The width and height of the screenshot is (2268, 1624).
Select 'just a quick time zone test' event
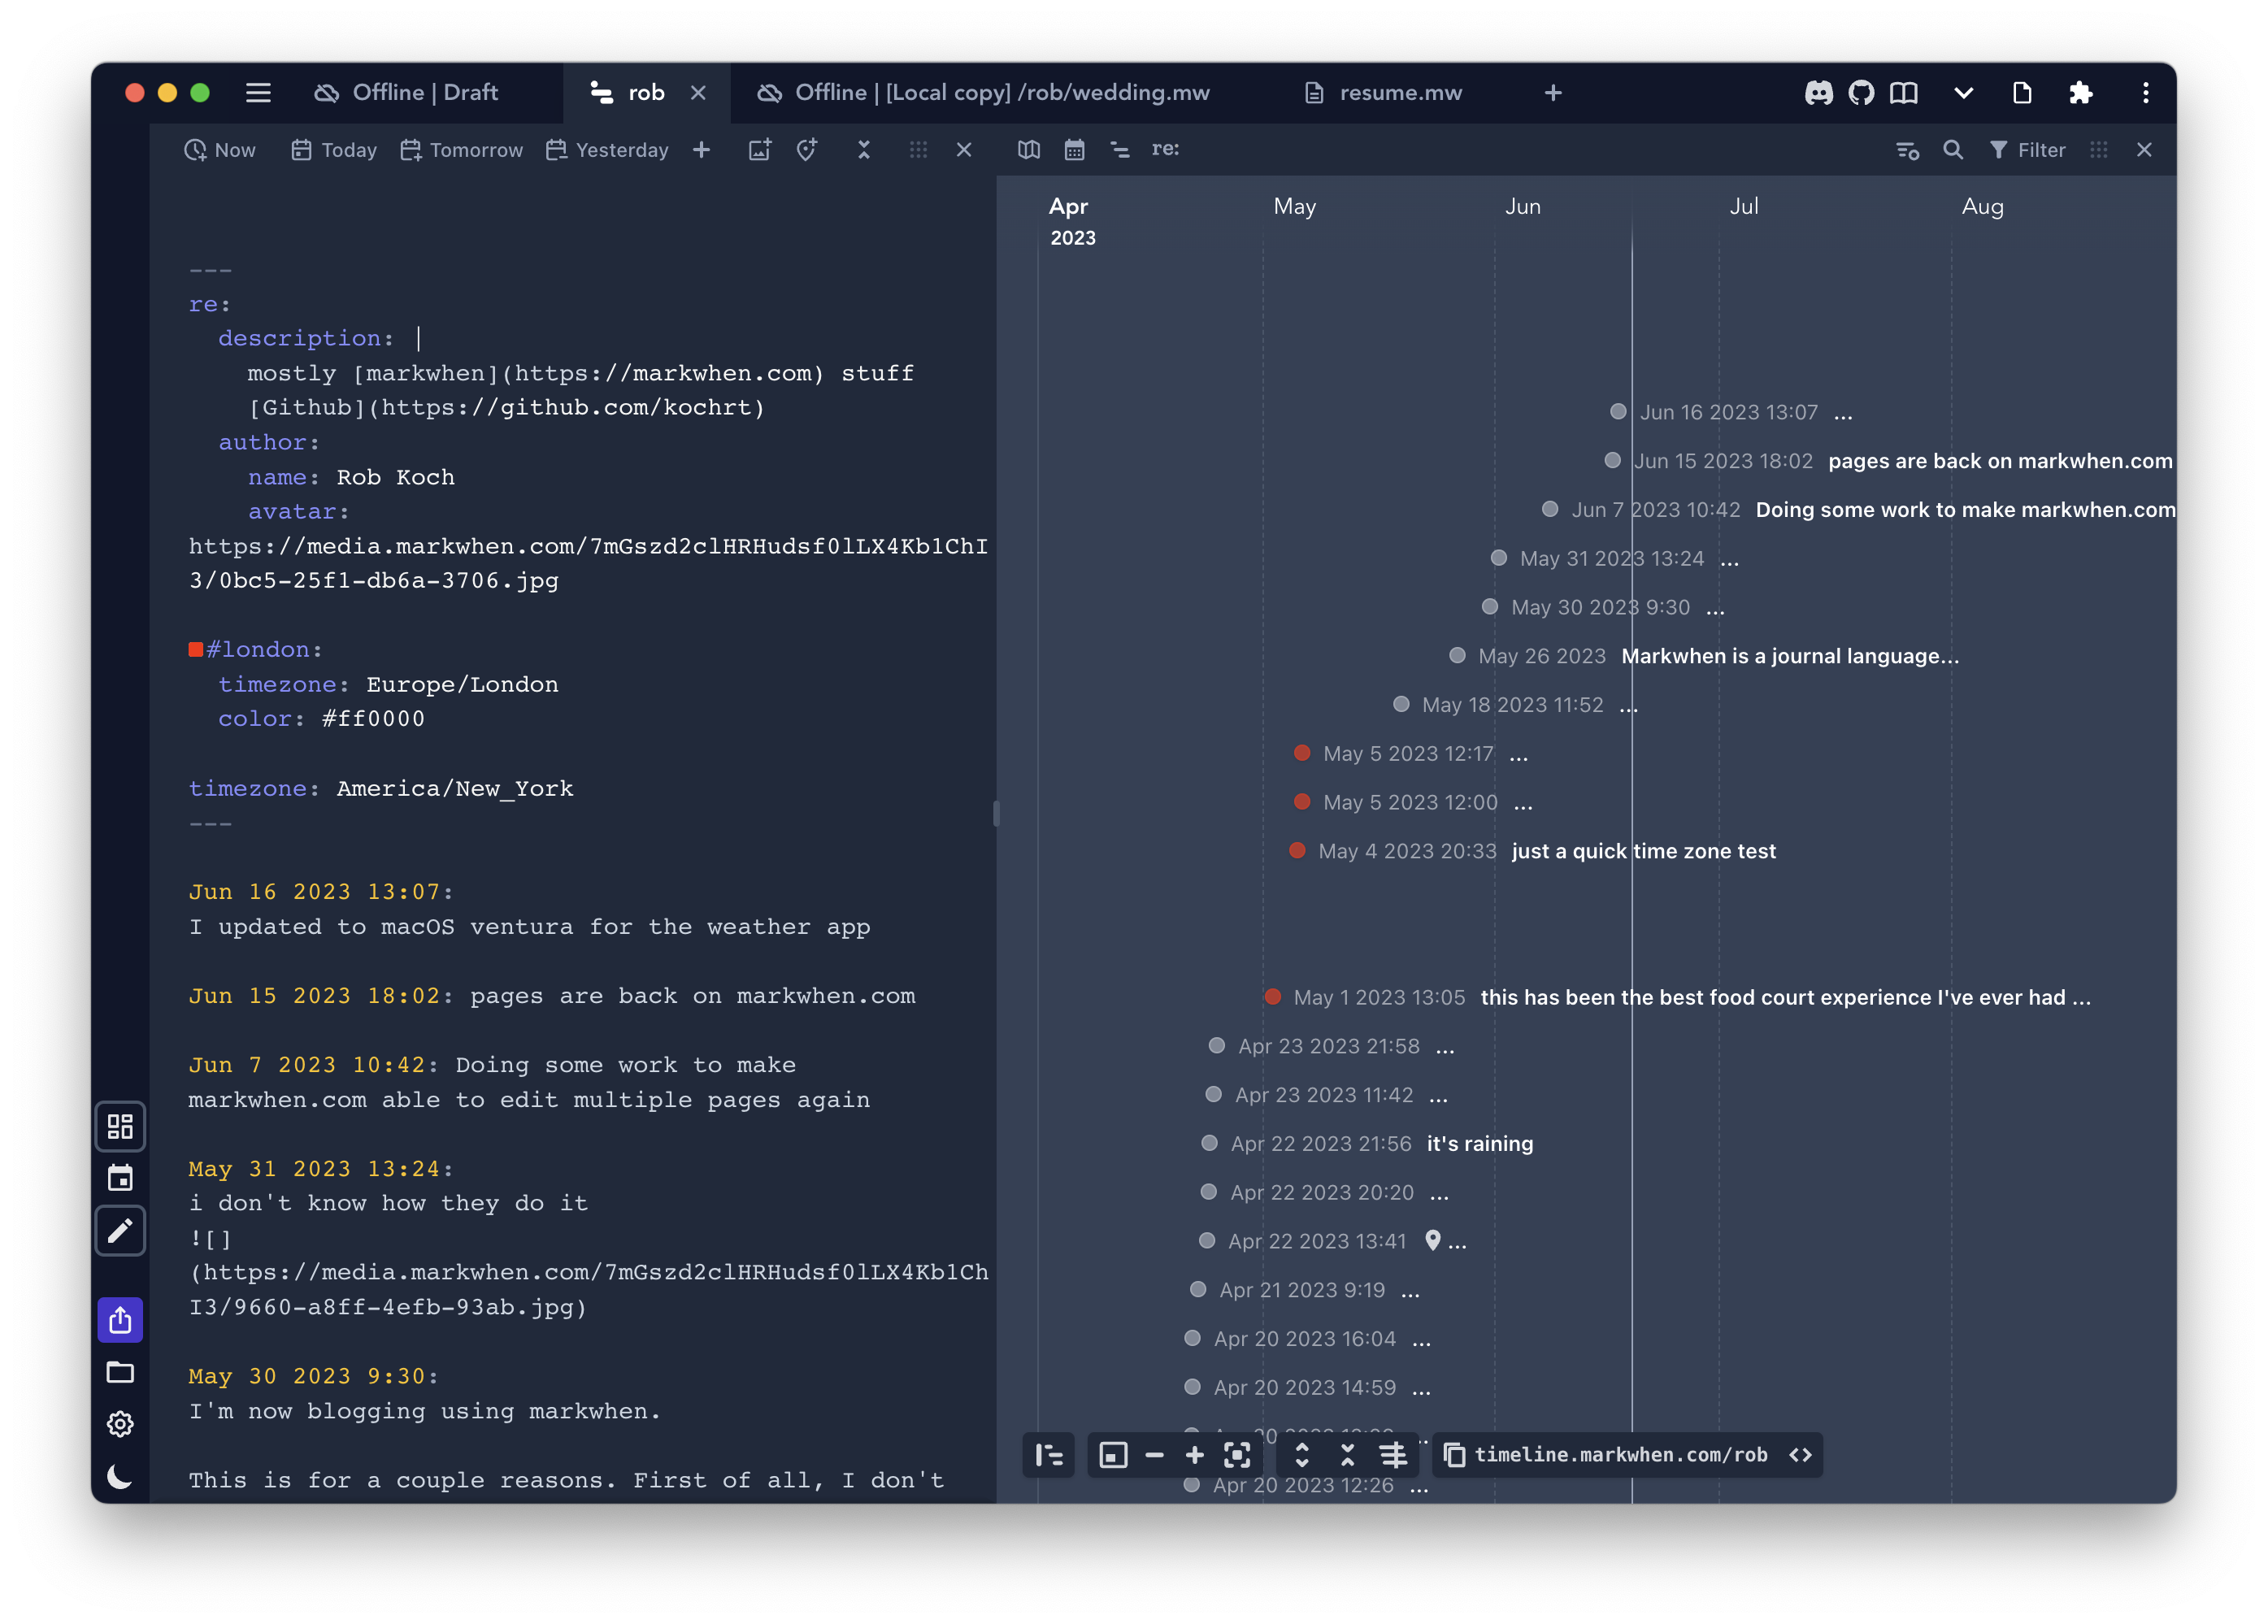click(x=1643, y=851)
